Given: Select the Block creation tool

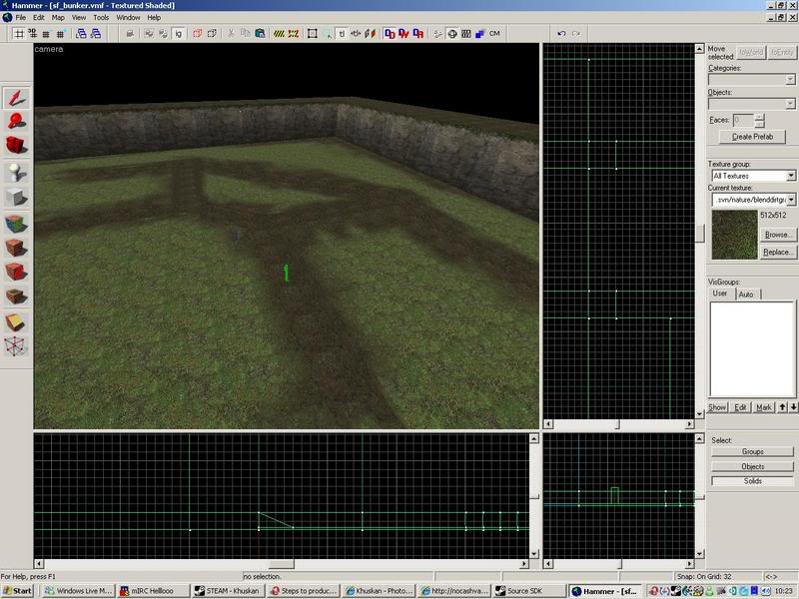Looking at the screenshot, I should [x=17, y=197].
